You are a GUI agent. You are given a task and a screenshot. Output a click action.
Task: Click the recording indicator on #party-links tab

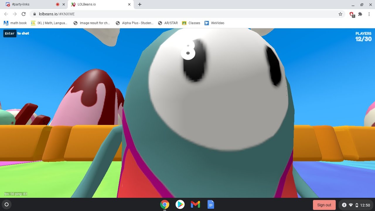pyautogui.click(x=57, y=4)
